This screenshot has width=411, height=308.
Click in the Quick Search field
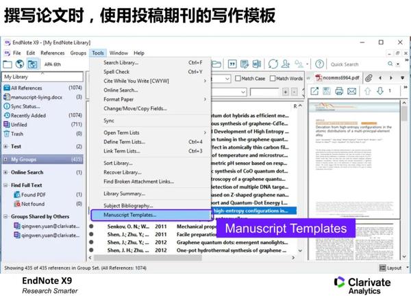pos(357,64)
